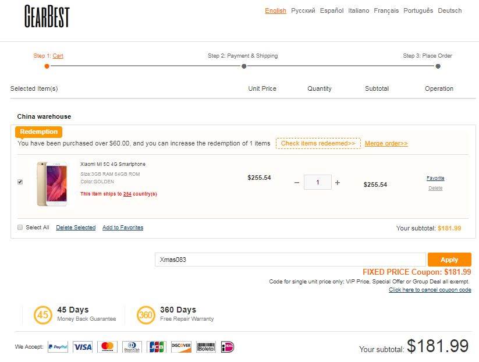Open Check items redeemed link
This screenshot has height=362, width=479.
coord(318,143)
